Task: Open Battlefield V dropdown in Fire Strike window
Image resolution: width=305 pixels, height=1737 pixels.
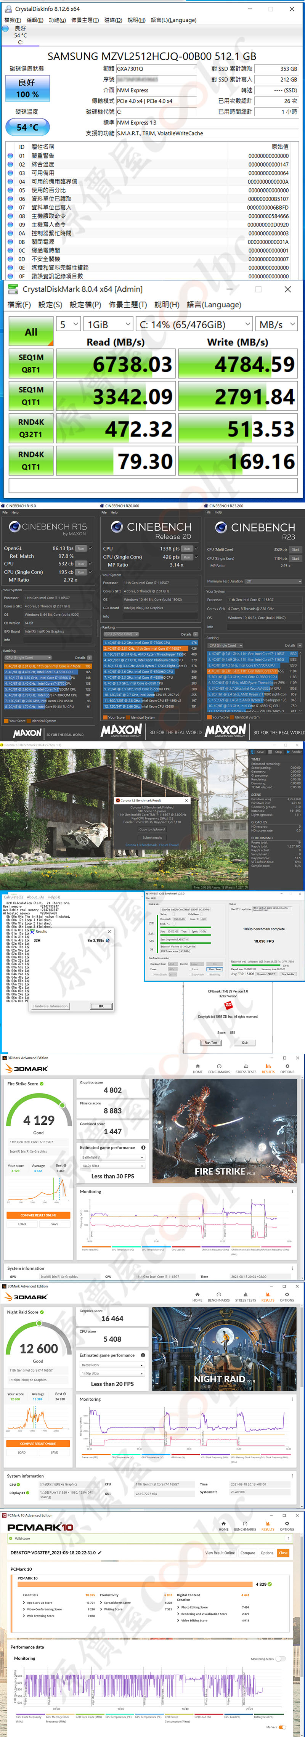Action: (112, 1157)
